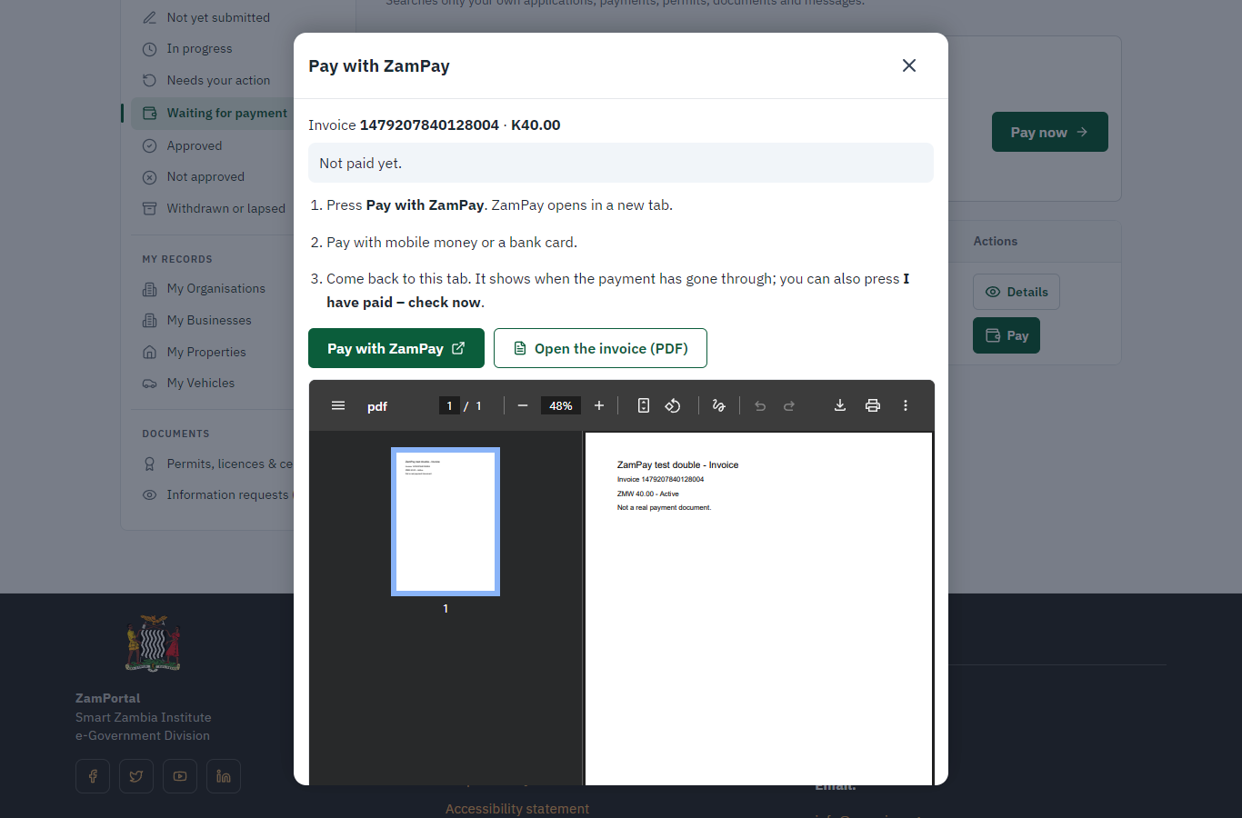The width and height of the screenshot is (1242, 818).
Task: Open the PDF viewer more actions menu
Action: [x=906, y=405]
